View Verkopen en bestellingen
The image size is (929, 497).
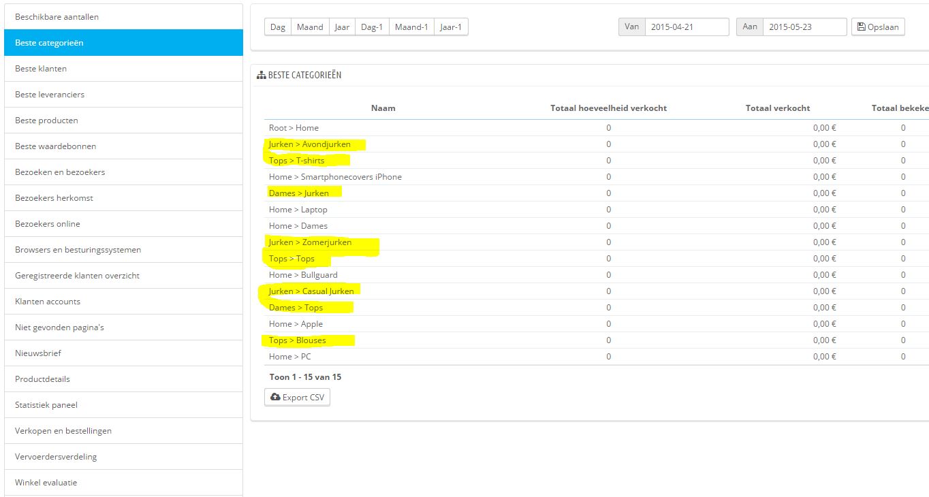click(x=123, y=430)
